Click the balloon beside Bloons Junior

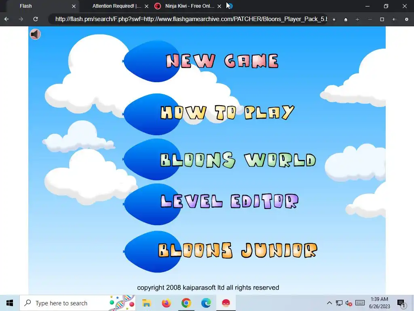coord(152,251)
